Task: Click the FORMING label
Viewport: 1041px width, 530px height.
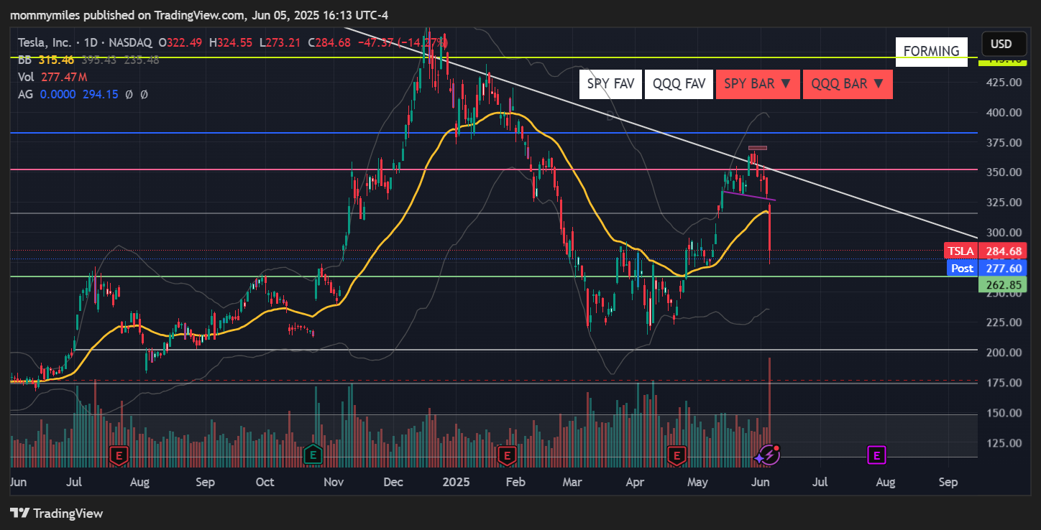Action: tap(931, 51)
